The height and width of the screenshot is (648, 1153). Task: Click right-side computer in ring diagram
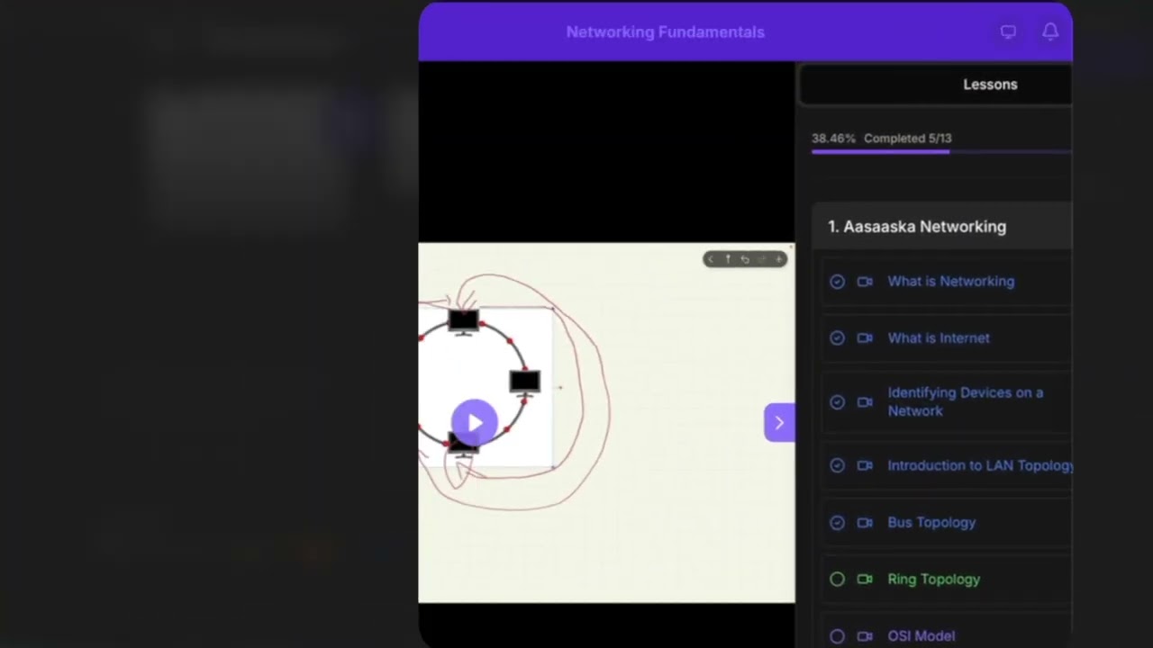pyautogui.click(x=524, y=383)
